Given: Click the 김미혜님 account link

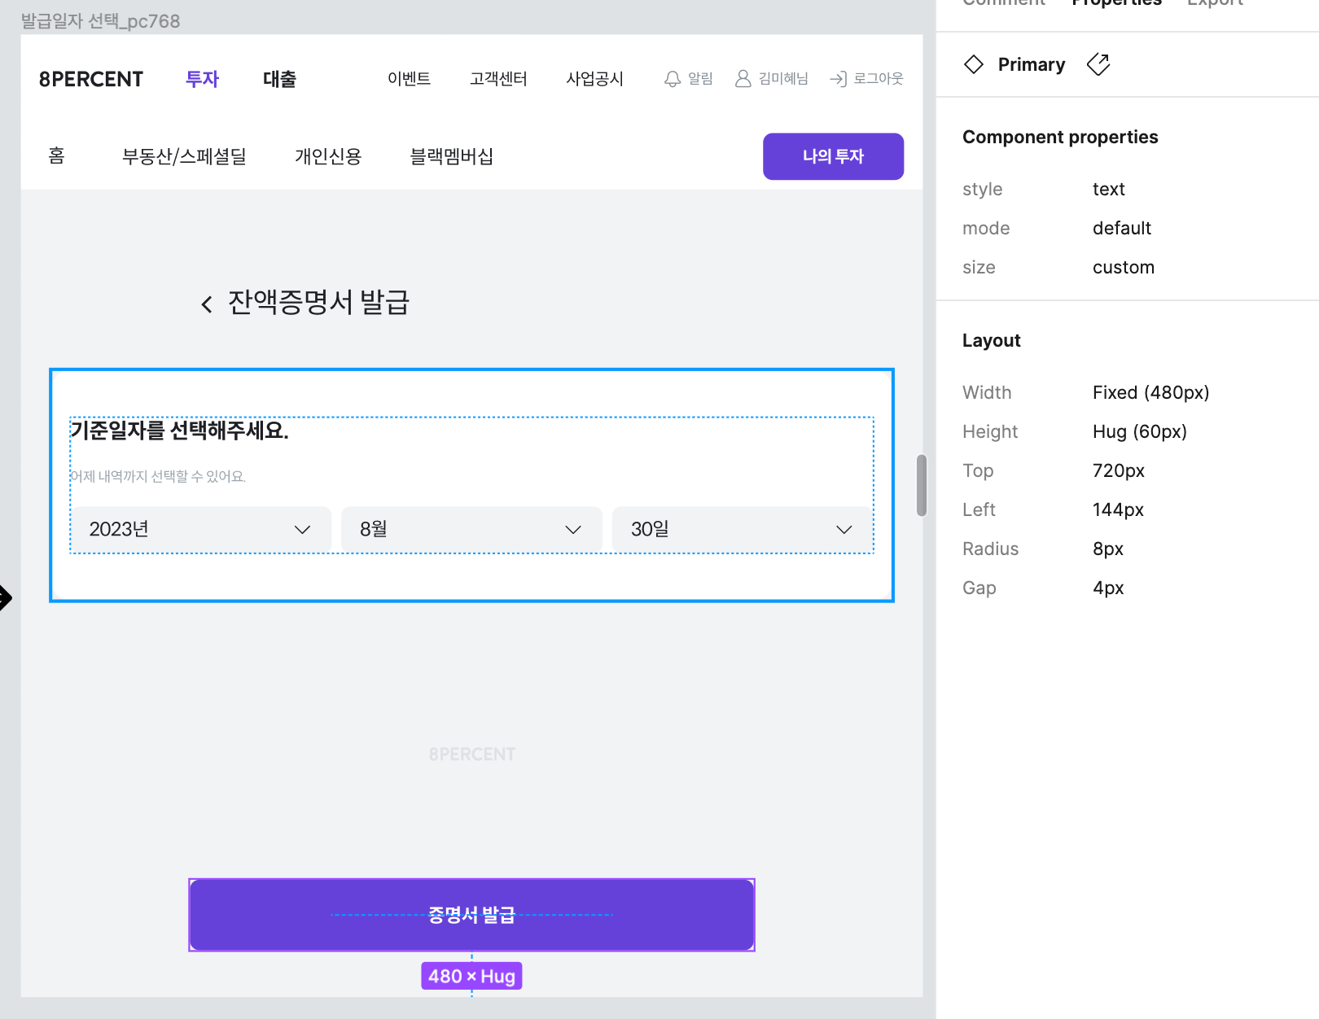Looking at the screenshot, I should [783, 79].
